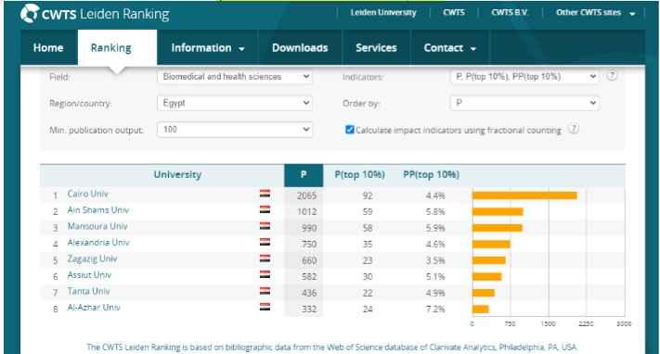Open the Al-Azhar Univ link
The image size is (660, 354).
coord(94,308)
